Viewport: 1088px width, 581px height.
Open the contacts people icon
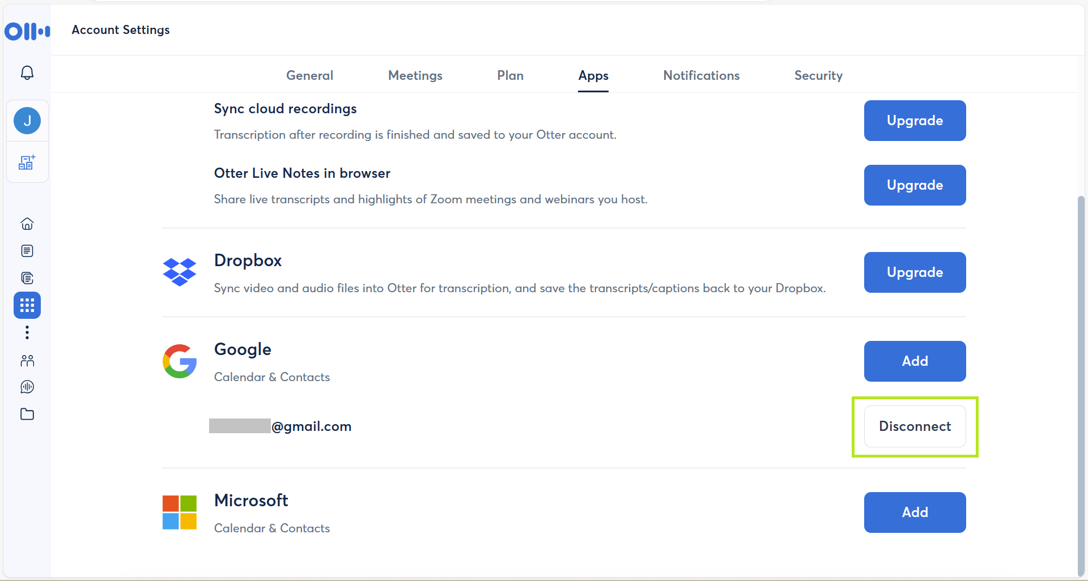point(27,361)
